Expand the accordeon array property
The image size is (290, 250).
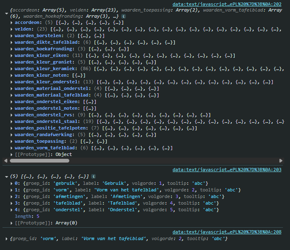coord(12,23)
